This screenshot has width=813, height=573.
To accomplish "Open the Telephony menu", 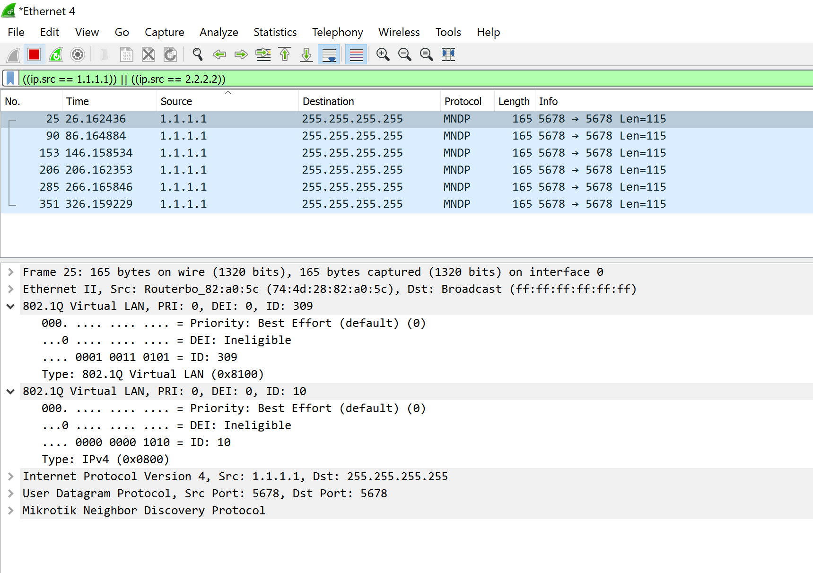I will [x=338, y=32].
